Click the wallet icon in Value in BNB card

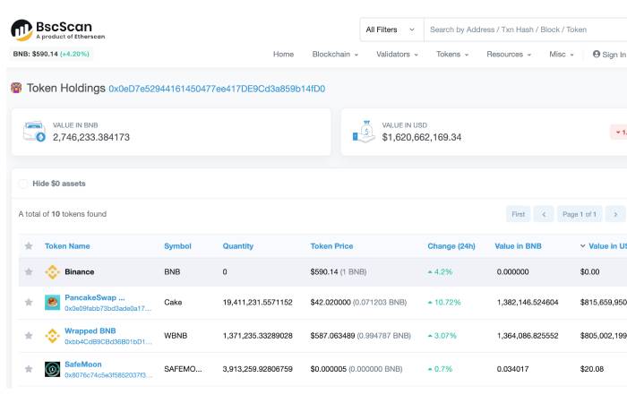coord(34,132)
